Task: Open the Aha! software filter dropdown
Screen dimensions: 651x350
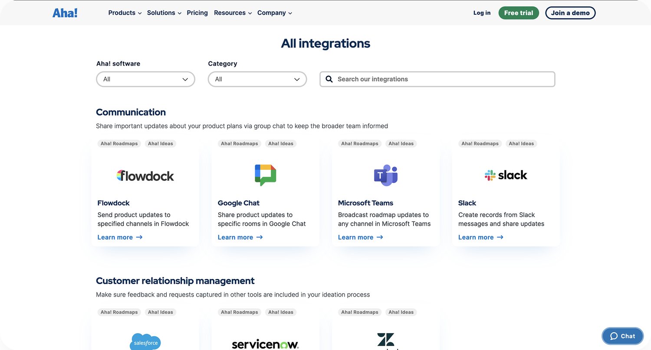Action: (x=145, y=79)
